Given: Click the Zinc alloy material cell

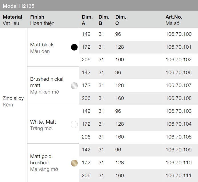Looking at the screenshot, I should point(13,101).
